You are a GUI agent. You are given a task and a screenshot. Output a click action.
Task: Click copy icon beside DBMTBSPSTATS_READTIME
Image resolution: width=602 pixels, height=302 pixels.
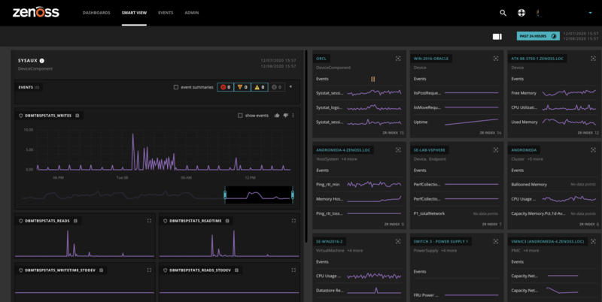227,221
